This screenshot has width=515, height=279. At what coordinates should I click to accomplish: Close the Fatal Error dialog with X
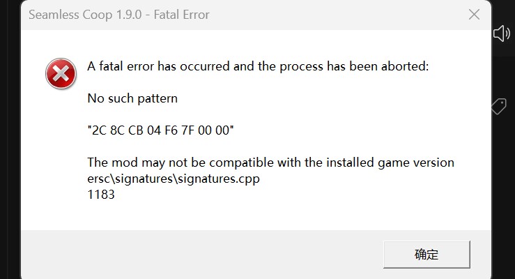[474, 15]
